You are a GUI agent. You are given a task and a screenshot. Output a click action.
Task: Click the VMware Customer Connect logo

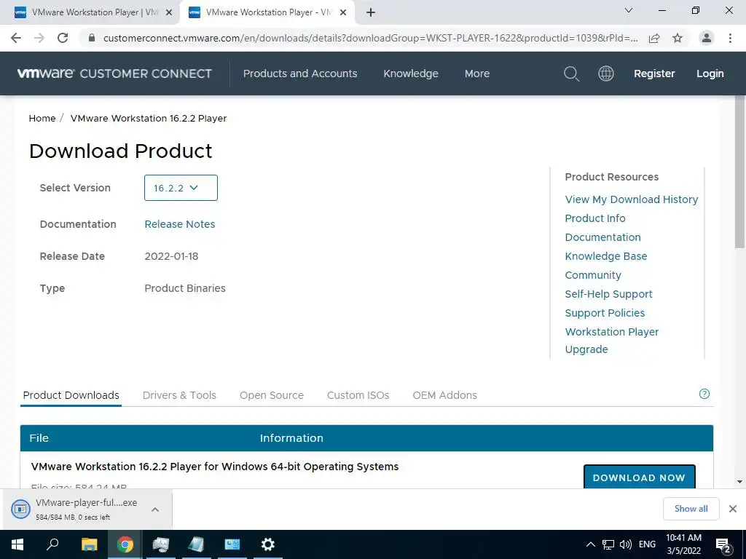tap(114, 74)
